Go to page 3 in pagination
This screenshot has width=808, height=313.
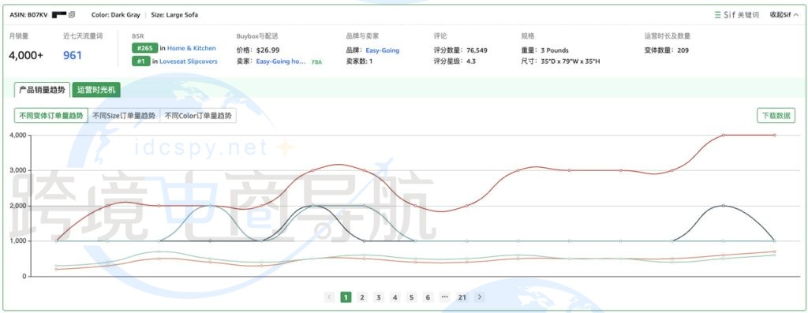pyautogui.click(x=379, y=297)
